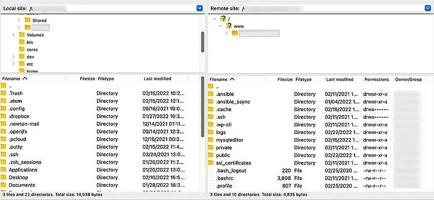
Task: Click the Volumes folder icon
Action: click(22, 35)
